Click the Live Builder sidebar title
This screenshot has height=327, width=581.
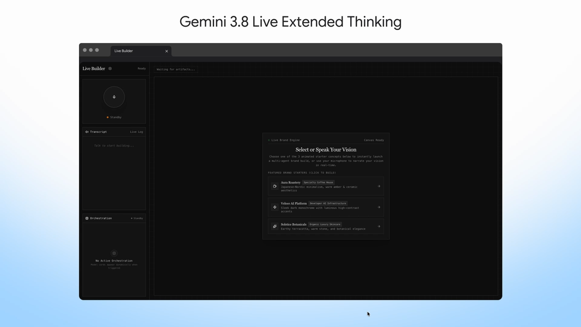[x=94, y=69]
